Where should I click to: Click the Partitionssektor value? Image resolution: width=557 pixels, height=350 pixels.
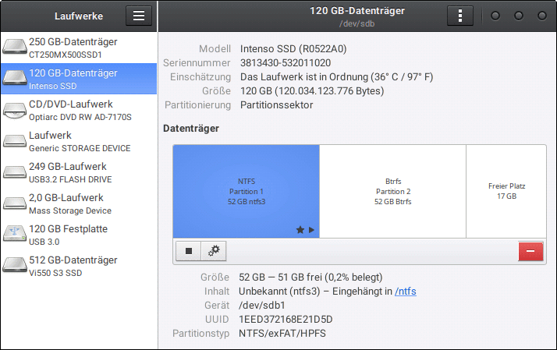[x=276, y=105]
